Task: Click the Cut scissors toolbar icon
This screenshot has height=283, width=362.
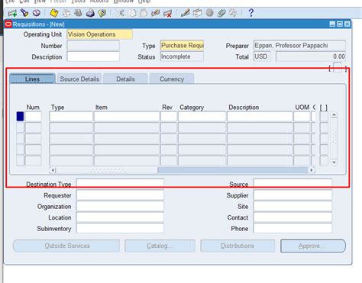Action: tap(120, 13)
